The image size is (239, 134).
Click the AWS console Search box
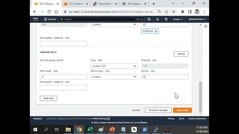[x=101, y=19]
